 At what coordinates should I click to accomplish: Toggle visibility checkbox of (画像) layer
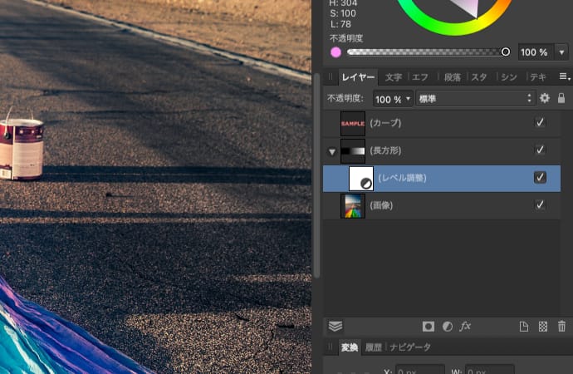point(540,204)
